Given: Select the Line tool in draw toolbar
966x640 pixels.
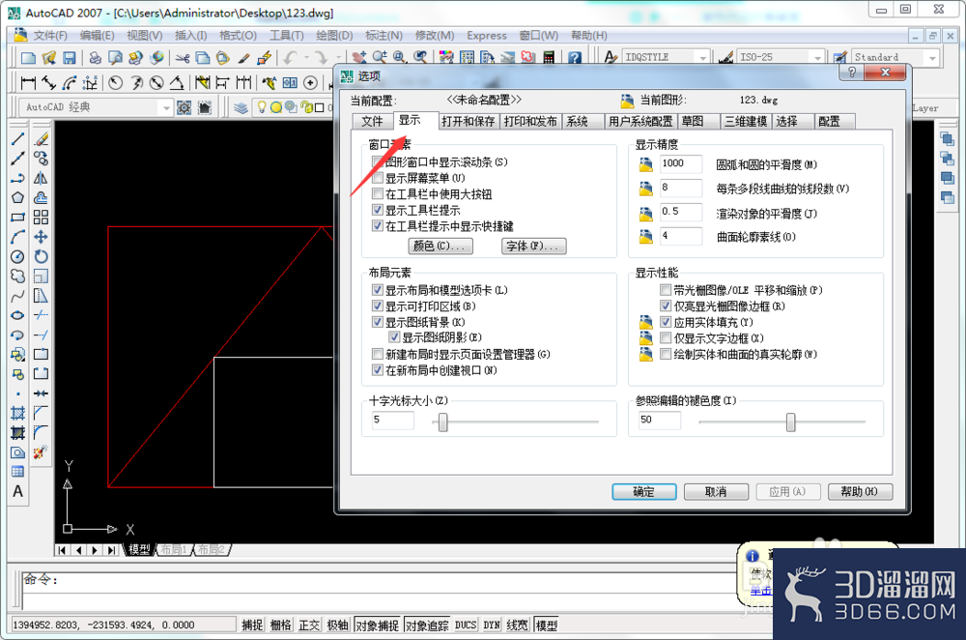Looking at the screenshot, I should pyautogui.click(x=17, y=138).
